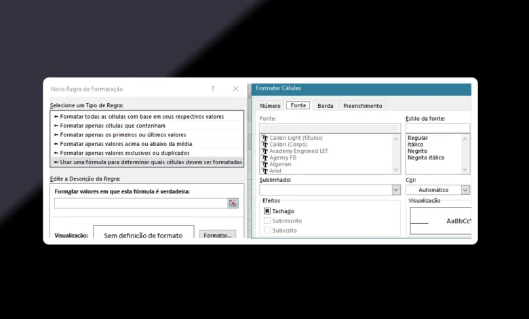Toggle the Sobrescrito checkbox
Image resolution: width=529 pixels, height=319 pixels.
click(267, 221)
